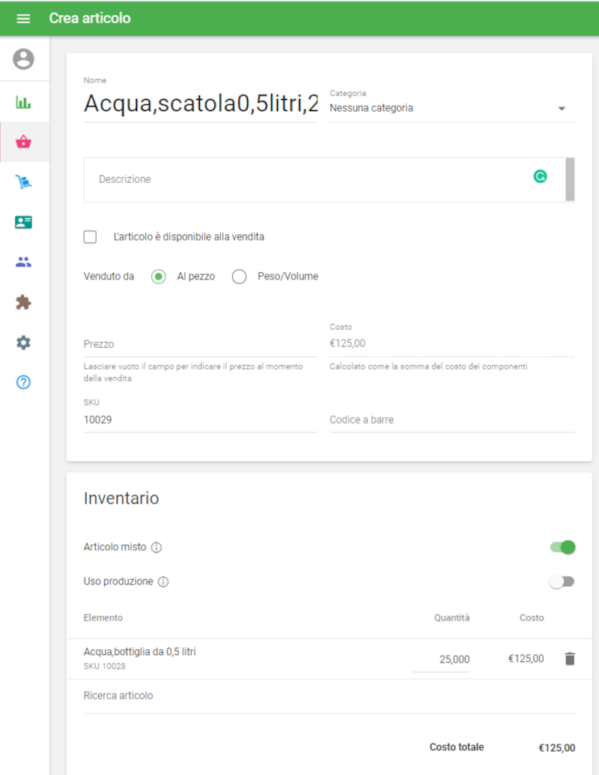Open the Customers card icon in sidebar
This screenshot has width=599, height=775.
[x=23, y=221]
